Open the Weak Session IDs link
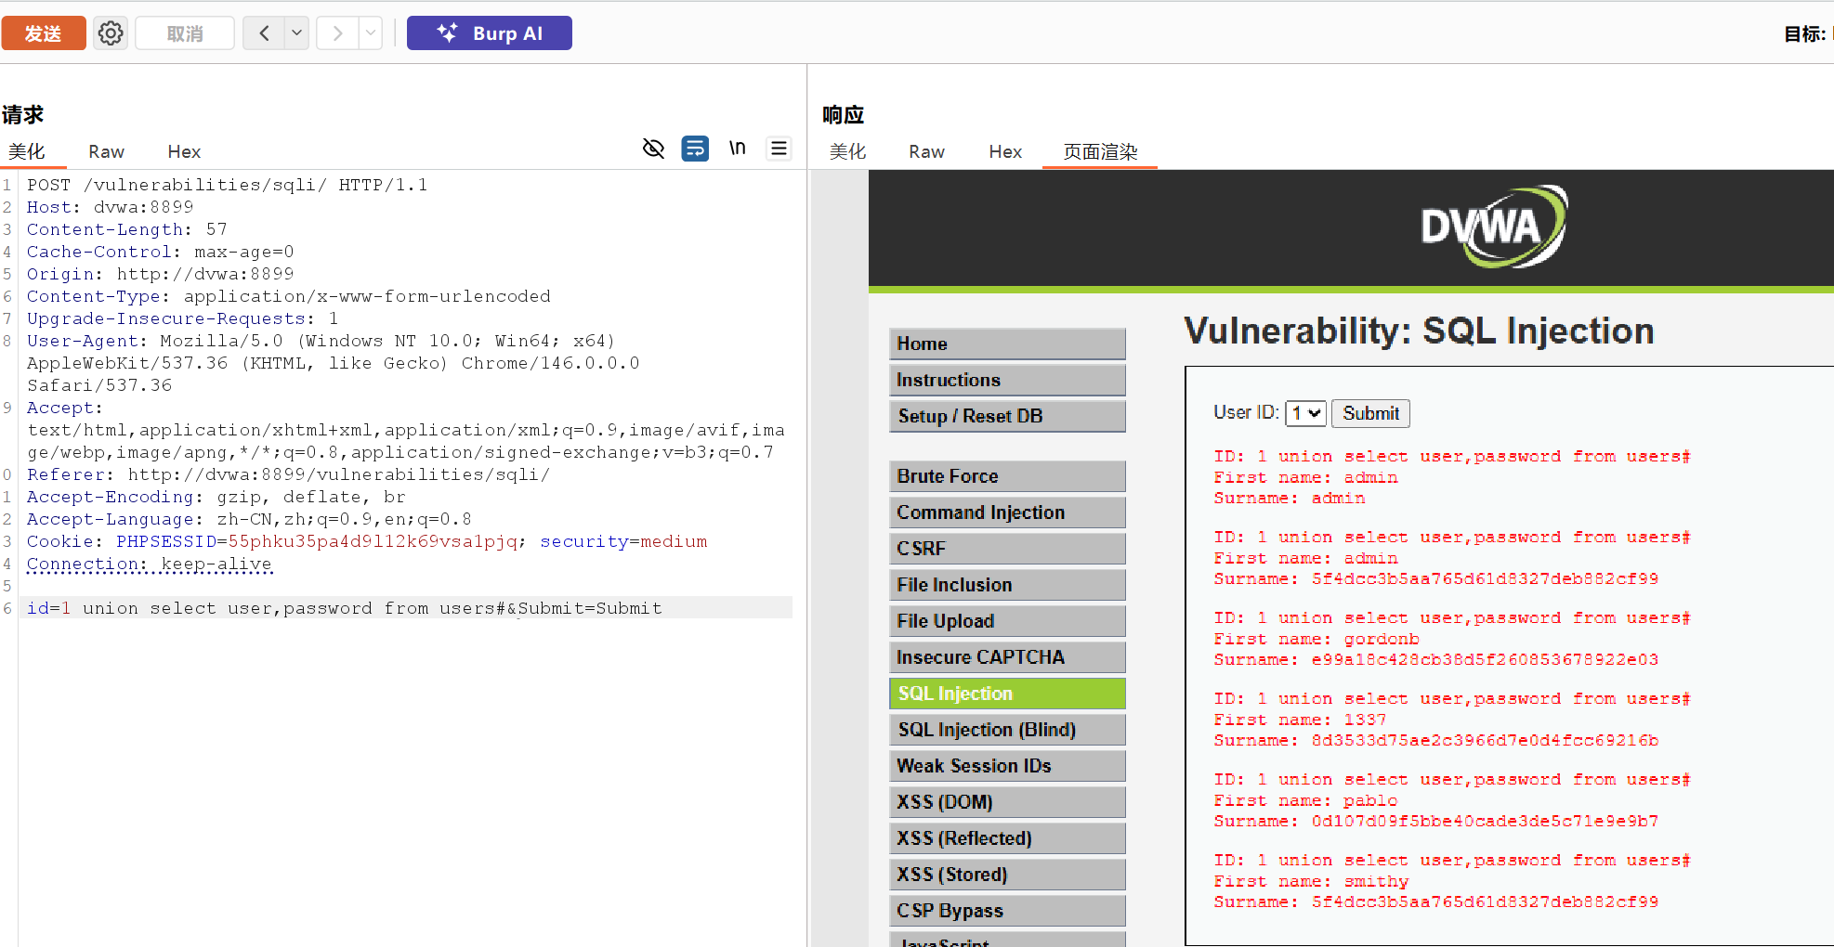1834x947 pixels. click(x=1007, y=766)
